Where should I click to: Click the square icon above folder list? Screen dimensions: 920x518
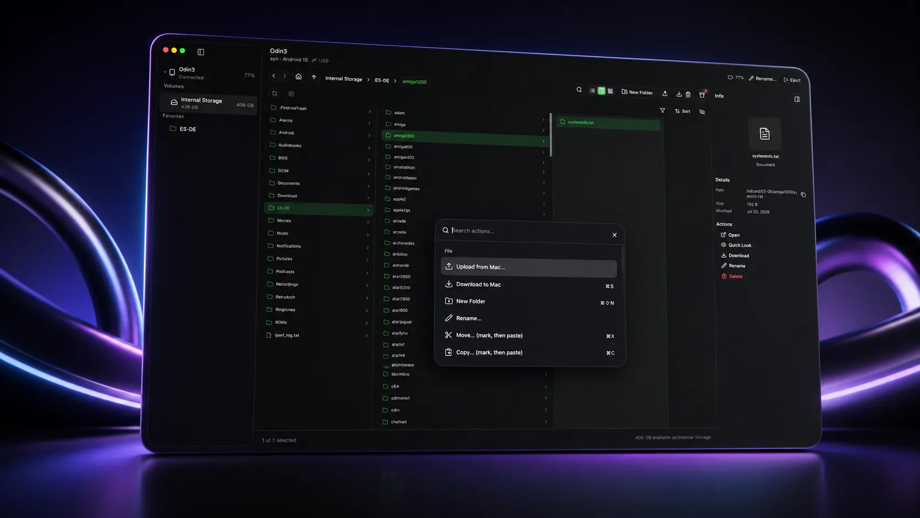tap(275, 94)
